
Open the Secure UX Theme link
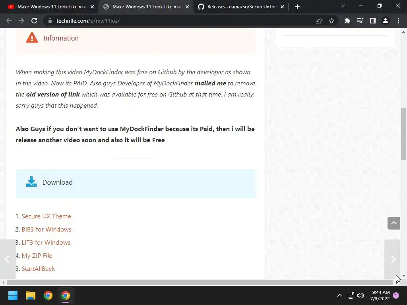pyautogui.click(x=46, y=216)
